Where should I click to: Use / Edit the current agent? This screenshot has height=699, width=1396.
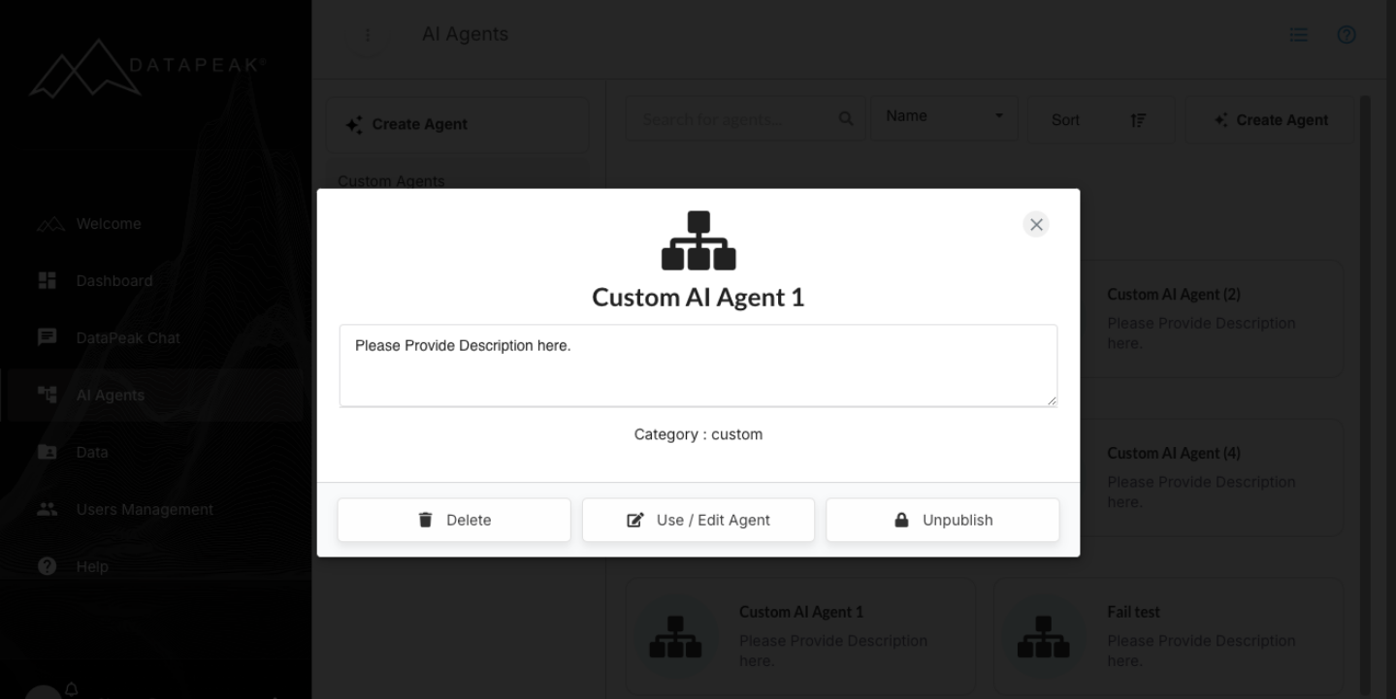click(x=698, y=520)
